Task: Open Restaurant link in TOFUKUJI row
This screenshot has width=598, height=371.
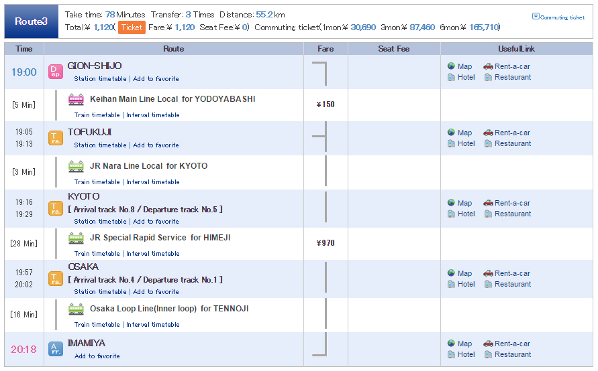Action: coord(513,143)
